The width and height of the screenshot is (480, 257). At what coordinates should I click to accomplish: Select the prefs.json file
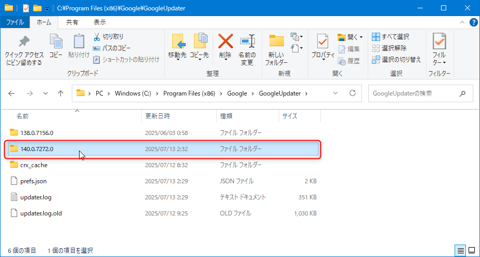(163, 181)
